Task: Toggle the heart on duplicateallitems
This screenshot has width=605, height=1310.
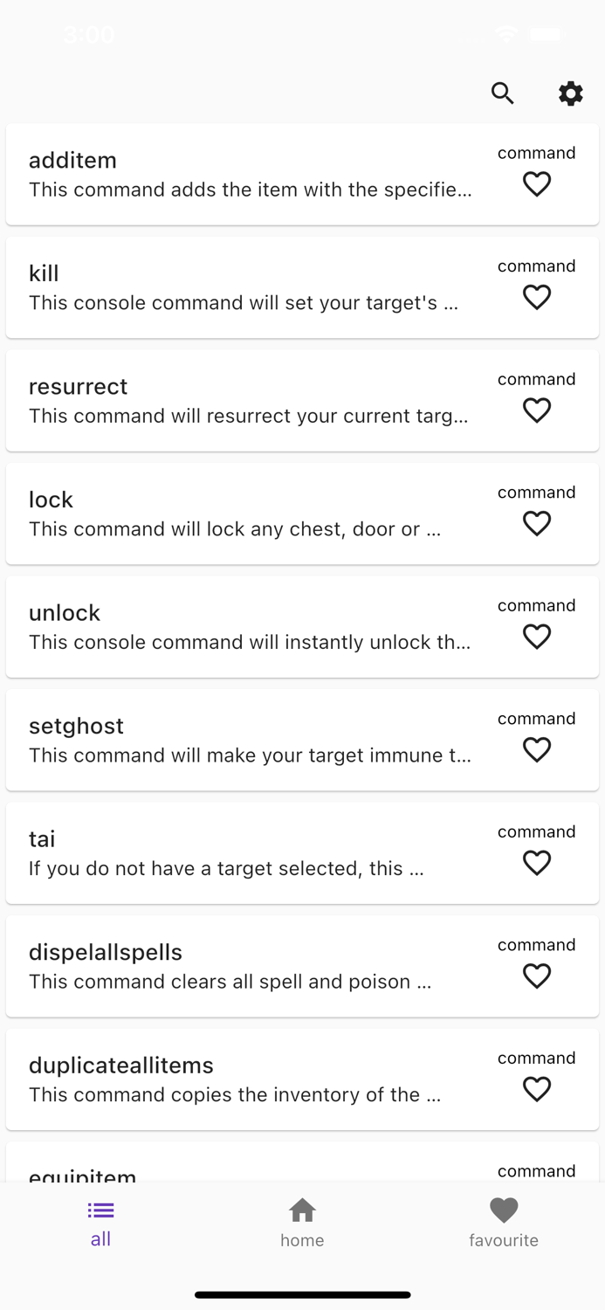Action: coord(537,1089)
